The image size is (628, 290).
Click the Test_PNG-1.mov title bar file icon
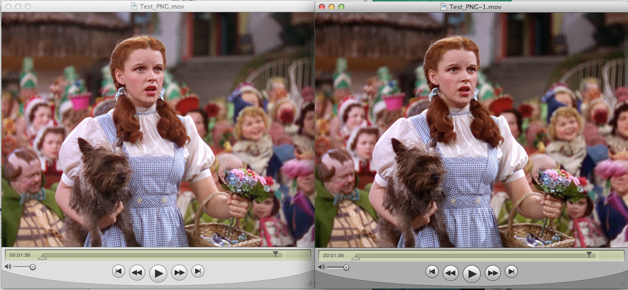444,6
